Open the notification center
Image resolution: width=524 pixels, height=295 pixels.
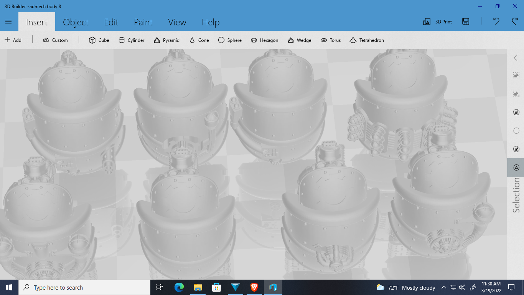pyautogui.click(x=511, y=287)
